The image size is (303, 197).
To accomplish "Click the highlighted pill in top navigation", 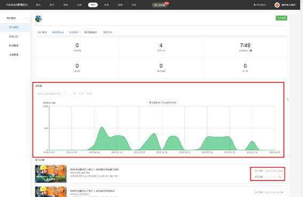I will click(93, 5).
